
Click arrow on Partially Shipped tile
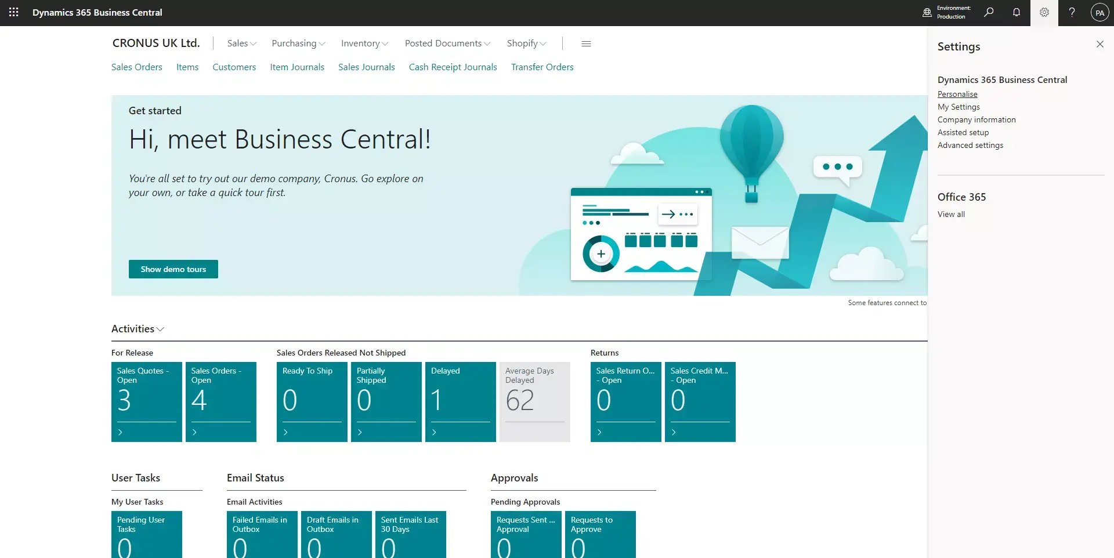(x=360, y=432)
